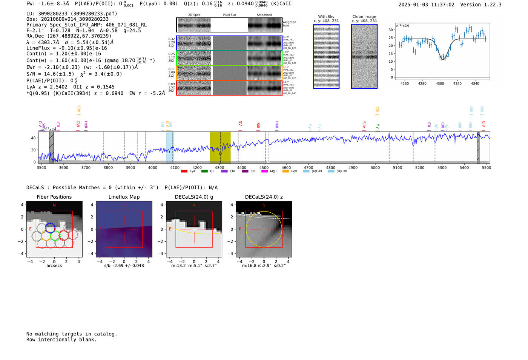Click the 2D Spec column header

point(194,15)
